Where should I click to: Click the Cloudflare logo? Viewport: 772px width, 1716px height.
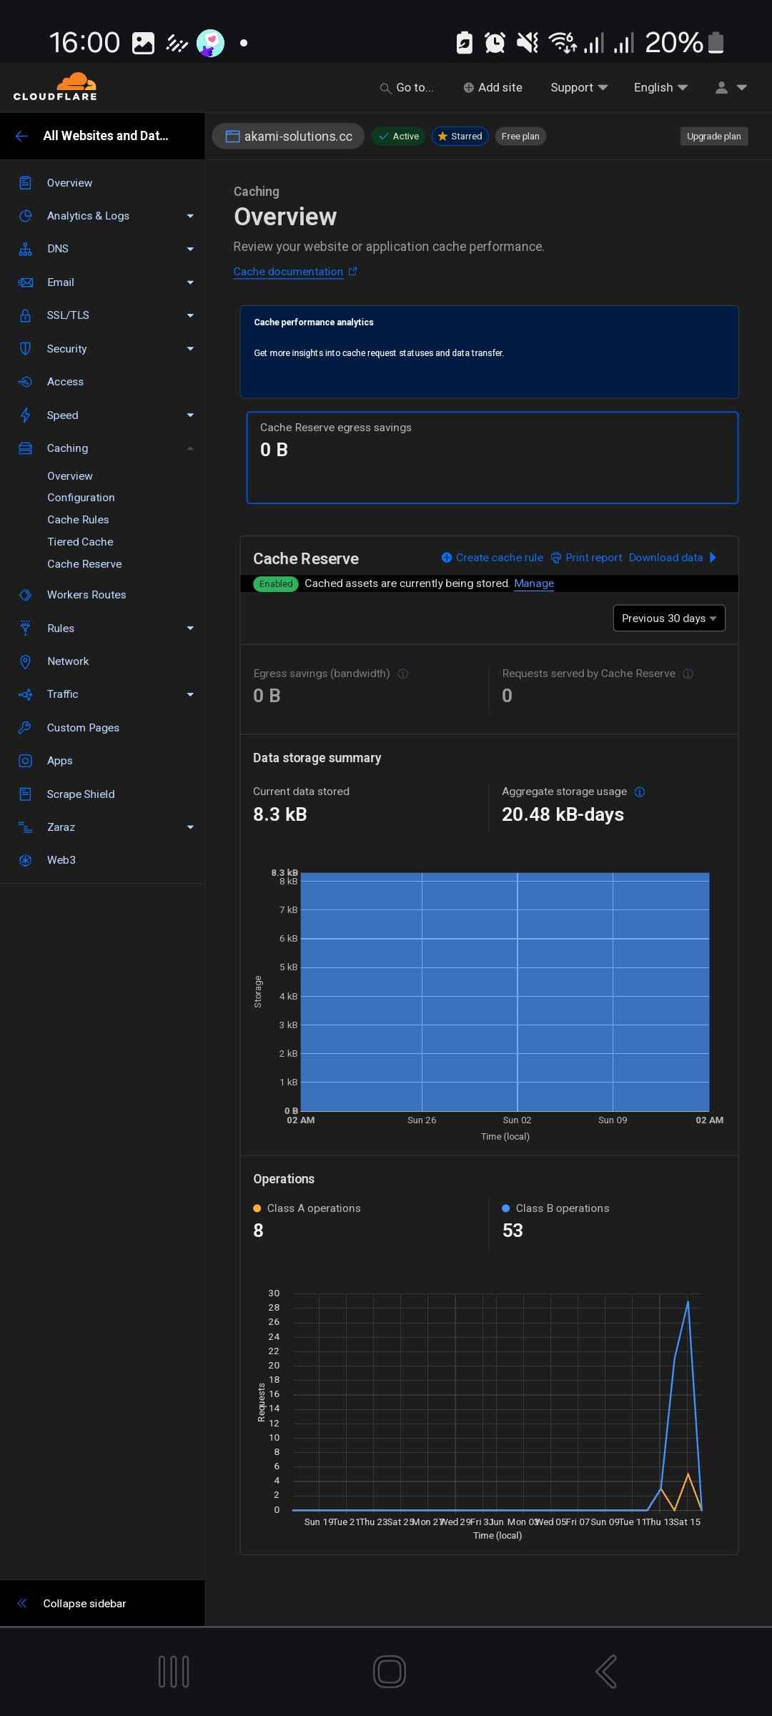(x=55, y=87)
